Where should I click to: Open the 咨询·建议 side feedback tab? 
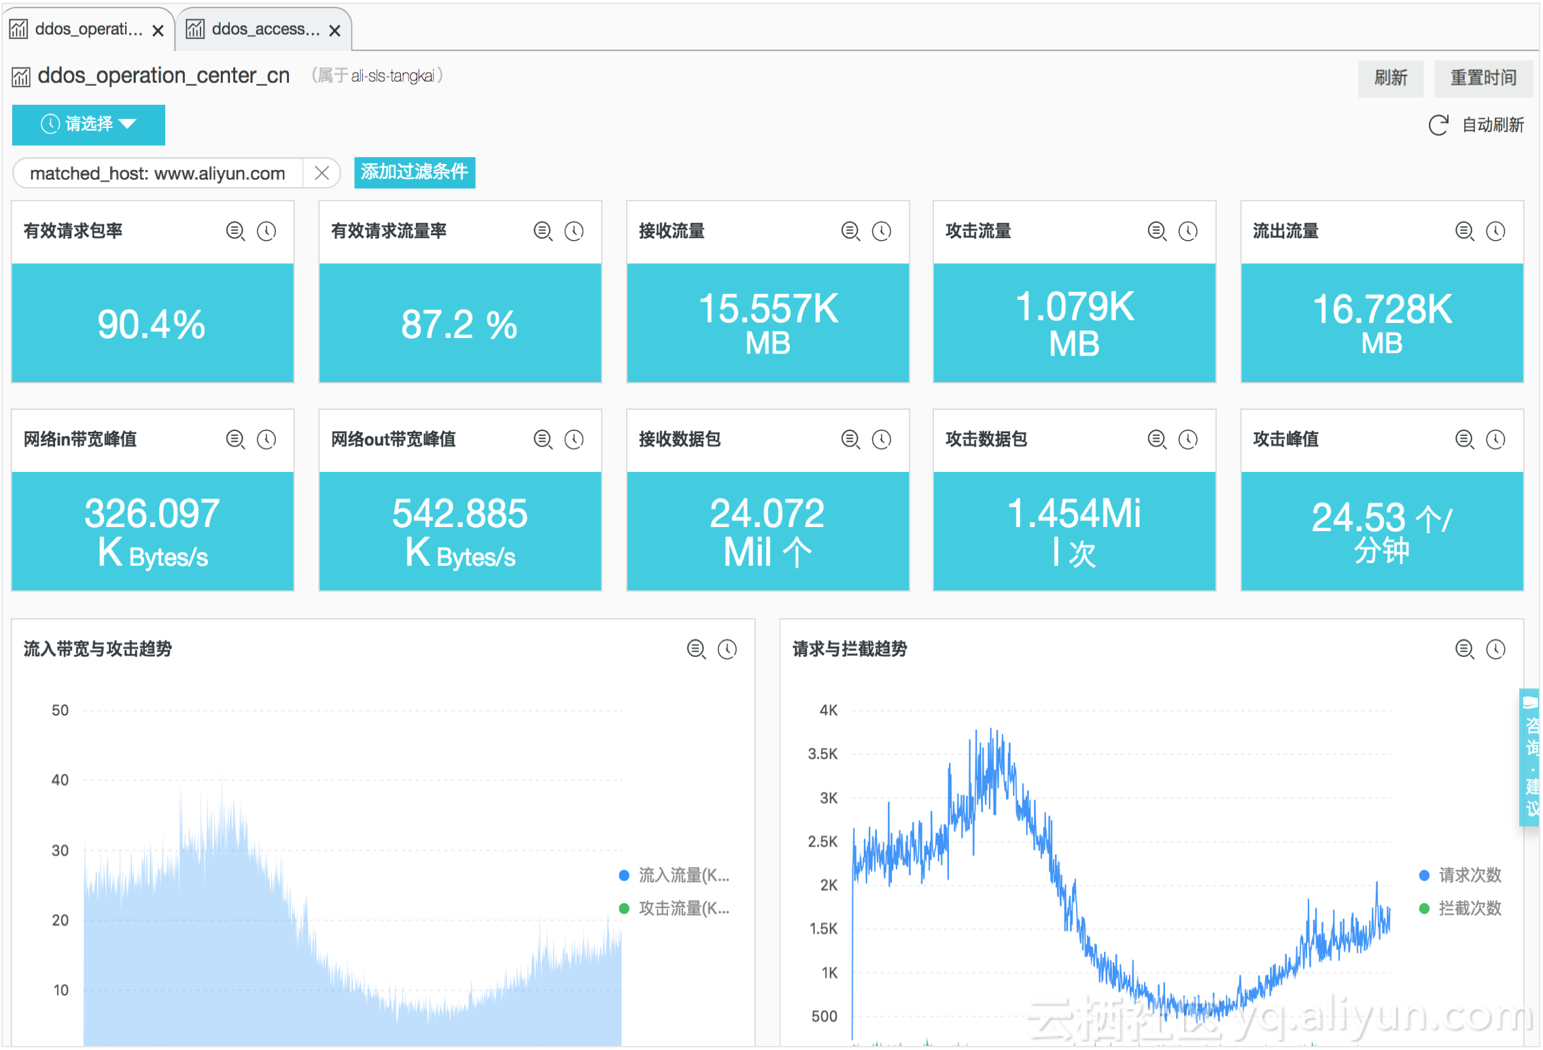pos(1531,758)
